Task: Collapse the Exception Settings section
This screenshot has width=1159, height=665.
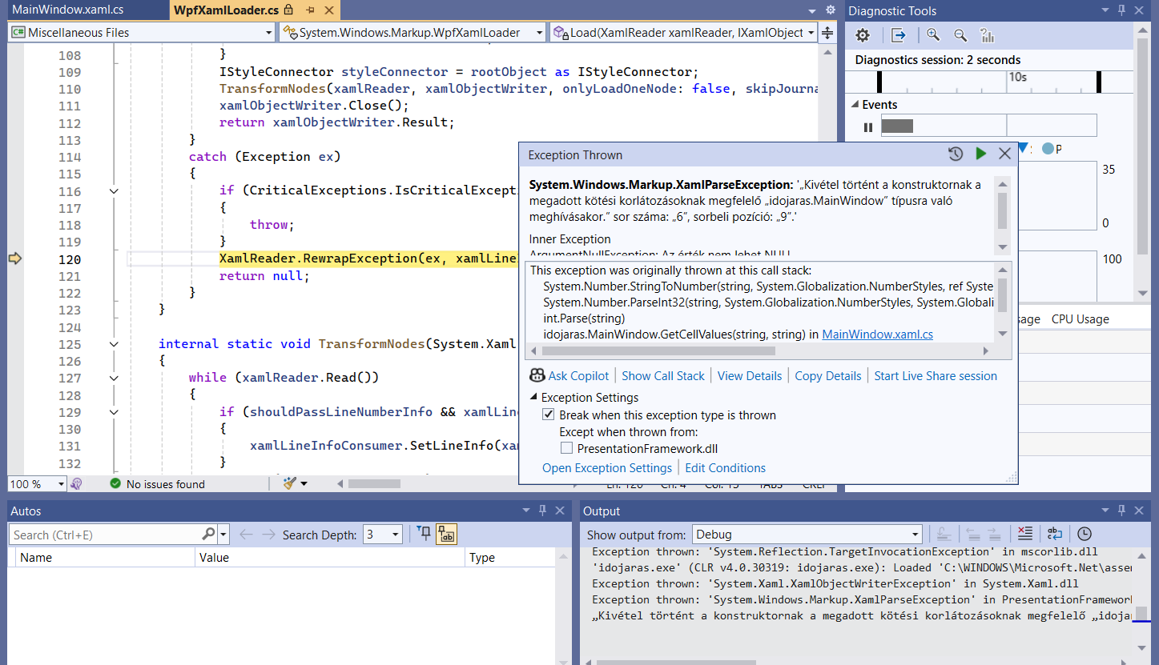Action: [534, 398]
